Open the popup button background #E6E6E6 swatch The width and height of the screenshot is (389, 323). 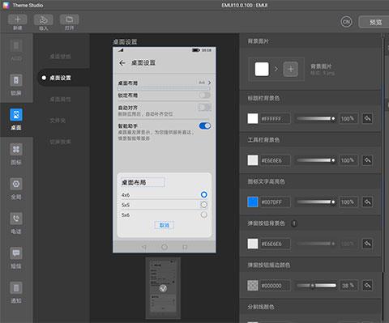tap(253, 244)
